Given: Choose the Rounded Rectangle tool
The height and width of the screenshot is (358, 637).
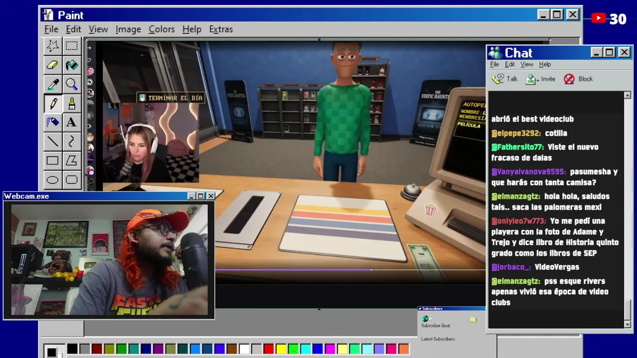Looking at the screenshot, I should 72,179.
